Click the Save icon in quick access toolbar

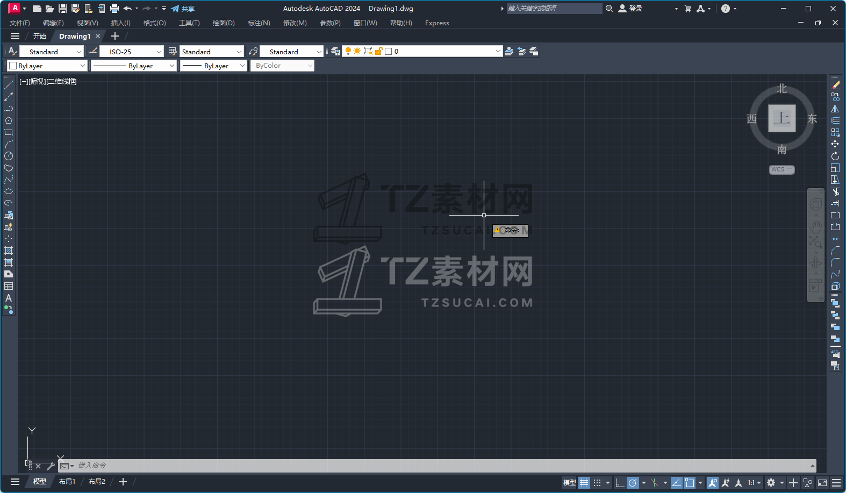point(63,9)
